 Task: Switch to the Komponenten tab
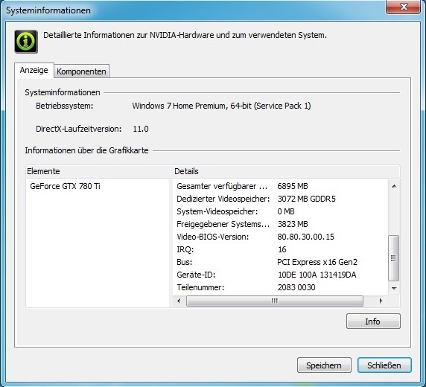click(x=81, y=71)
